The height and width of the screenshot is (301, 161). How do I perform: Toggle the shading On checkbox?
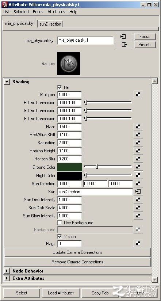point(60,88)
